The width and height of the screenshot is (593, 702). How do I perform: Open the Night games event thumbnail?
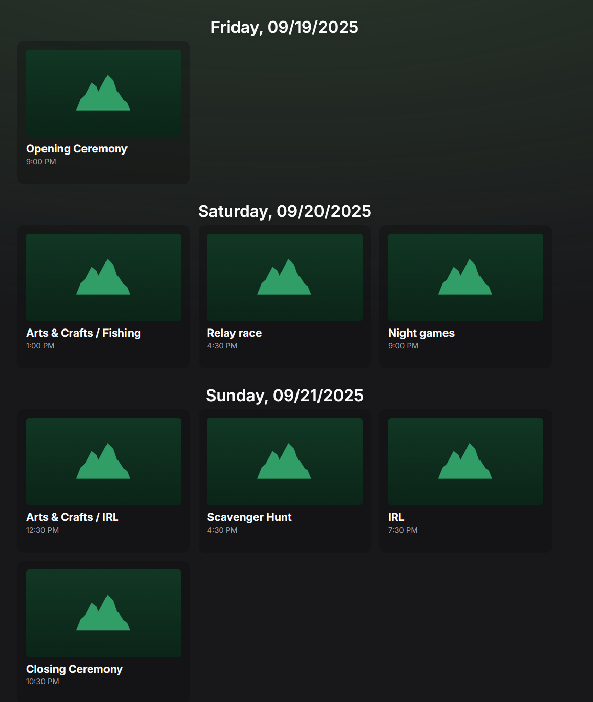[x=465, y=277]
